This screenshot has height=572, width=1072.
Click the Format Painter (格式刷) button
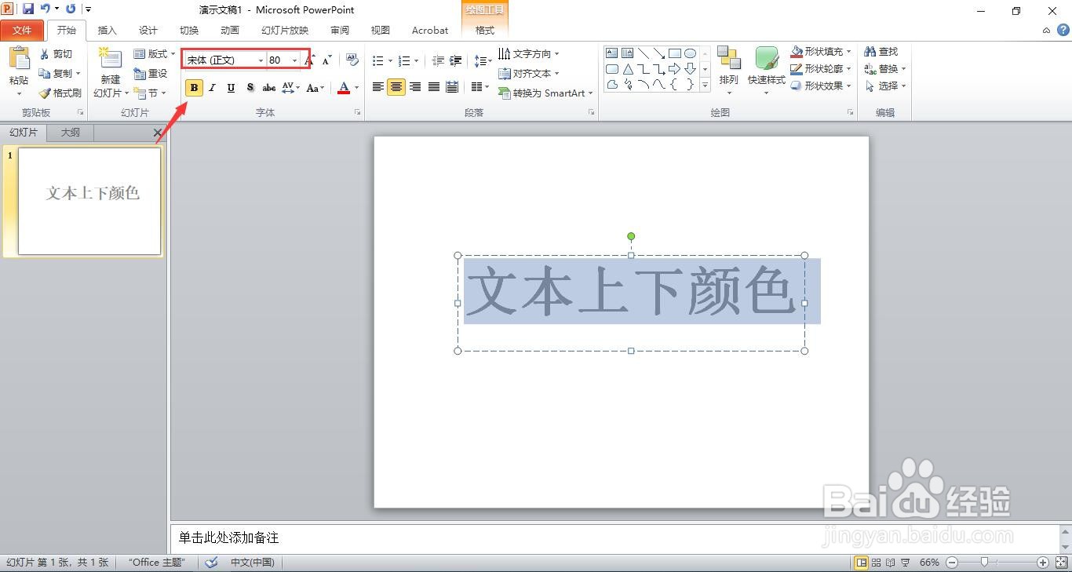60,93
